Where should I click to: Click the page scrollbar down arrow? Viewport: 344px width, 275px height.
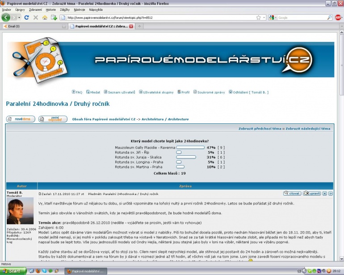(341, 258)
